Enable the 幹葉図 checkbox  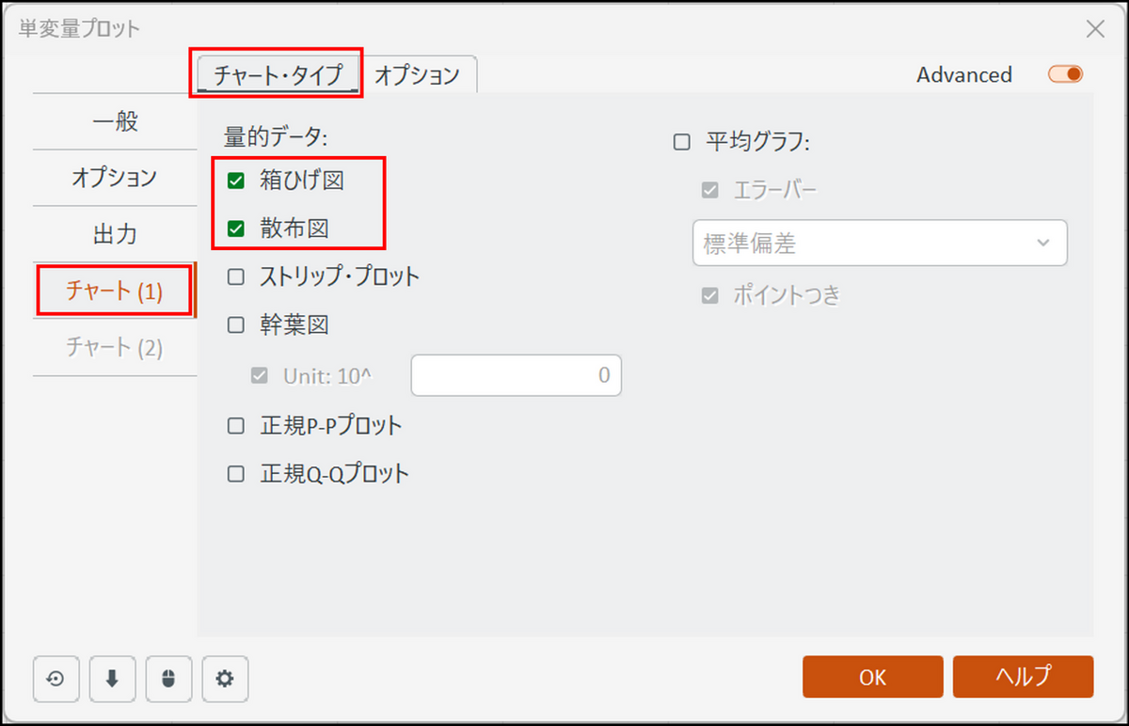click(236, 325)
